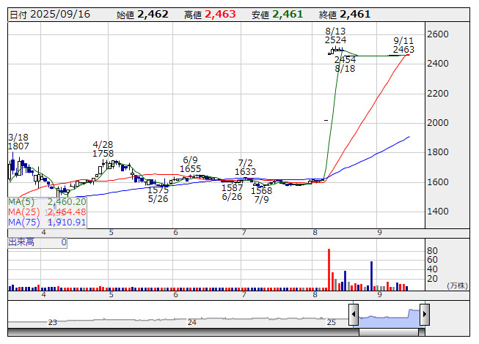Viewport: 479px width, 344px height.
Task: Click the year 23 marker in navigator
Action: (x=52, y=322)
